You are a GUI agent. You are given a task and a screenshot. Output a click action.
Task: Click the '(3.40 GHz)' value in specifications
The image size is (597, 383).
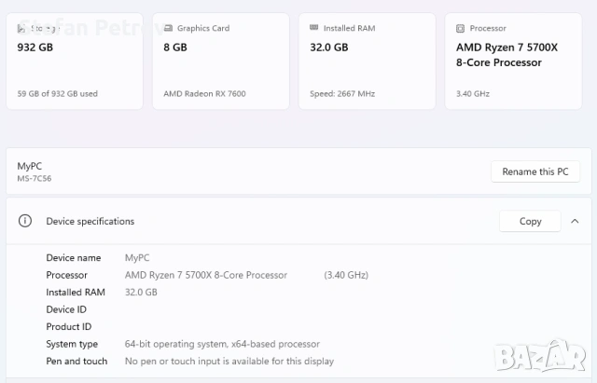tap(346, 275)
